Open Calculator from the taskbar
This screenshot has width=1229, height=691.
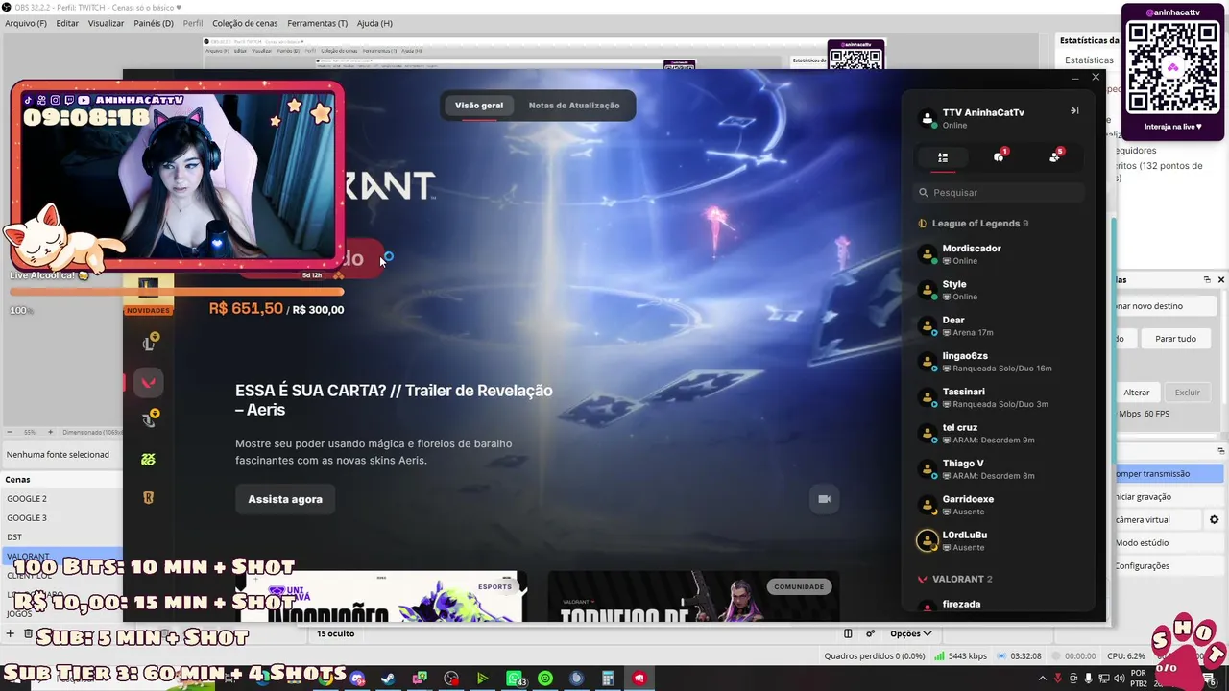click(x=608, y=679)
